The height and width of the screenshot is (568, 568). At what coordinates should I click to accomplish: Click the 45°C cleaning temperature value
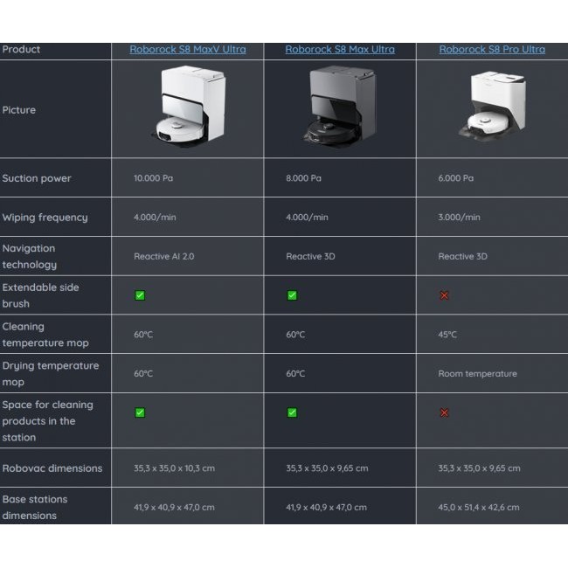pyautogui.click(x=447, y=335)
